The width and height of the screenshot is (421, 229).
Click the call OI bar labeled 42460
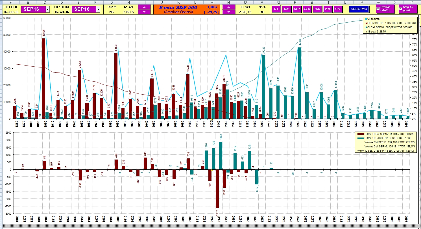point(300,83)
